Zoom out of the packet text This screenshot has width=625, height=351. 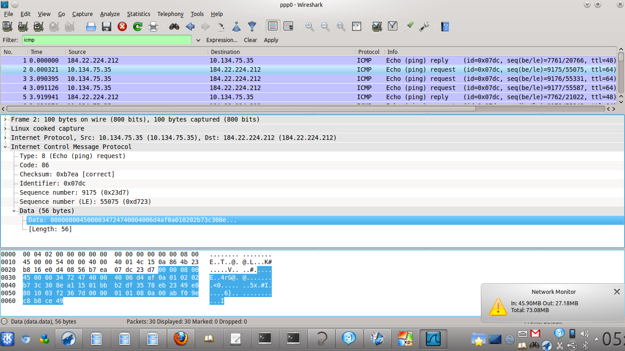(x=325, y=27)
